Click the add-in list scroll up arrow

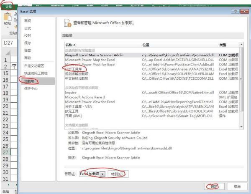(241, 44)
